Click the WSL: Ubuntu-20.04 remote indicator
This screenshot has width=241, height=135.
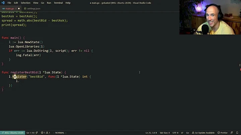13,133
